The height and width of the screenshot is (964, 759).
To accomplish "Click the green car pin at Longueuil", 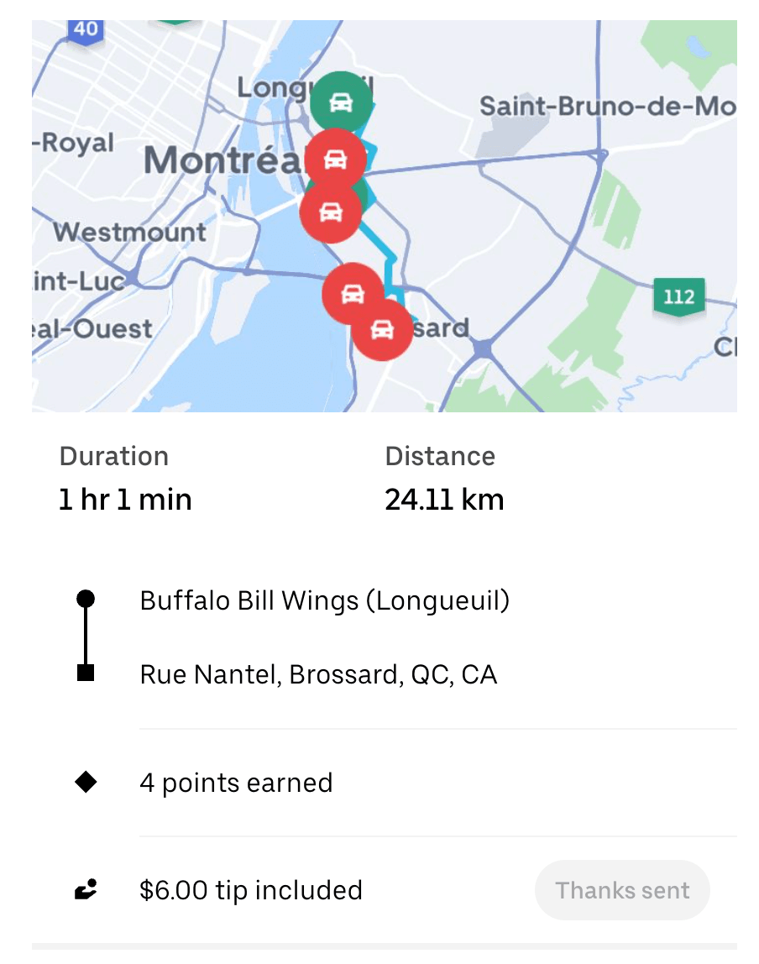I will click(x=340, y=102).
